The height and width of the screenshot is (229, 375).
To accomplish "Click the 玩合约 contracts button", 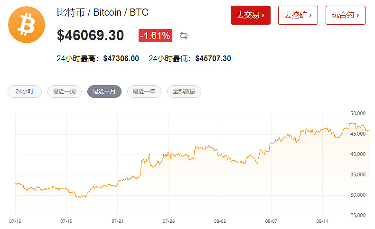I will (345, 15).
